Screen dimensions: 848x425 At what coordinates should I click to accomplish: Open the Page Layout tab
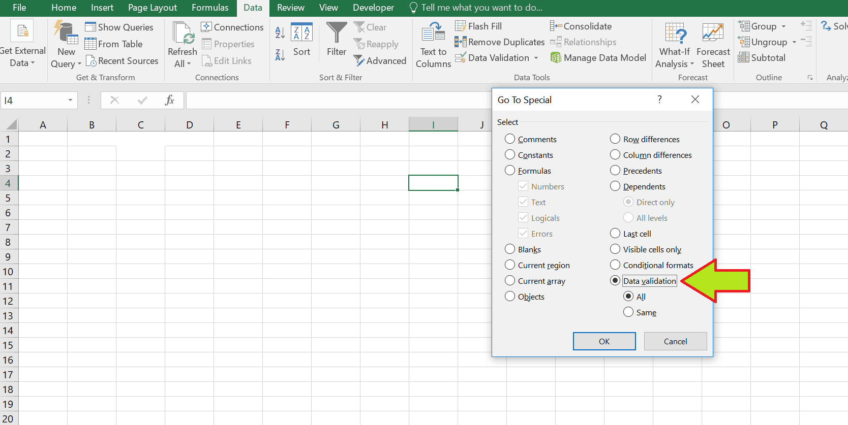(x=152, y=8)
